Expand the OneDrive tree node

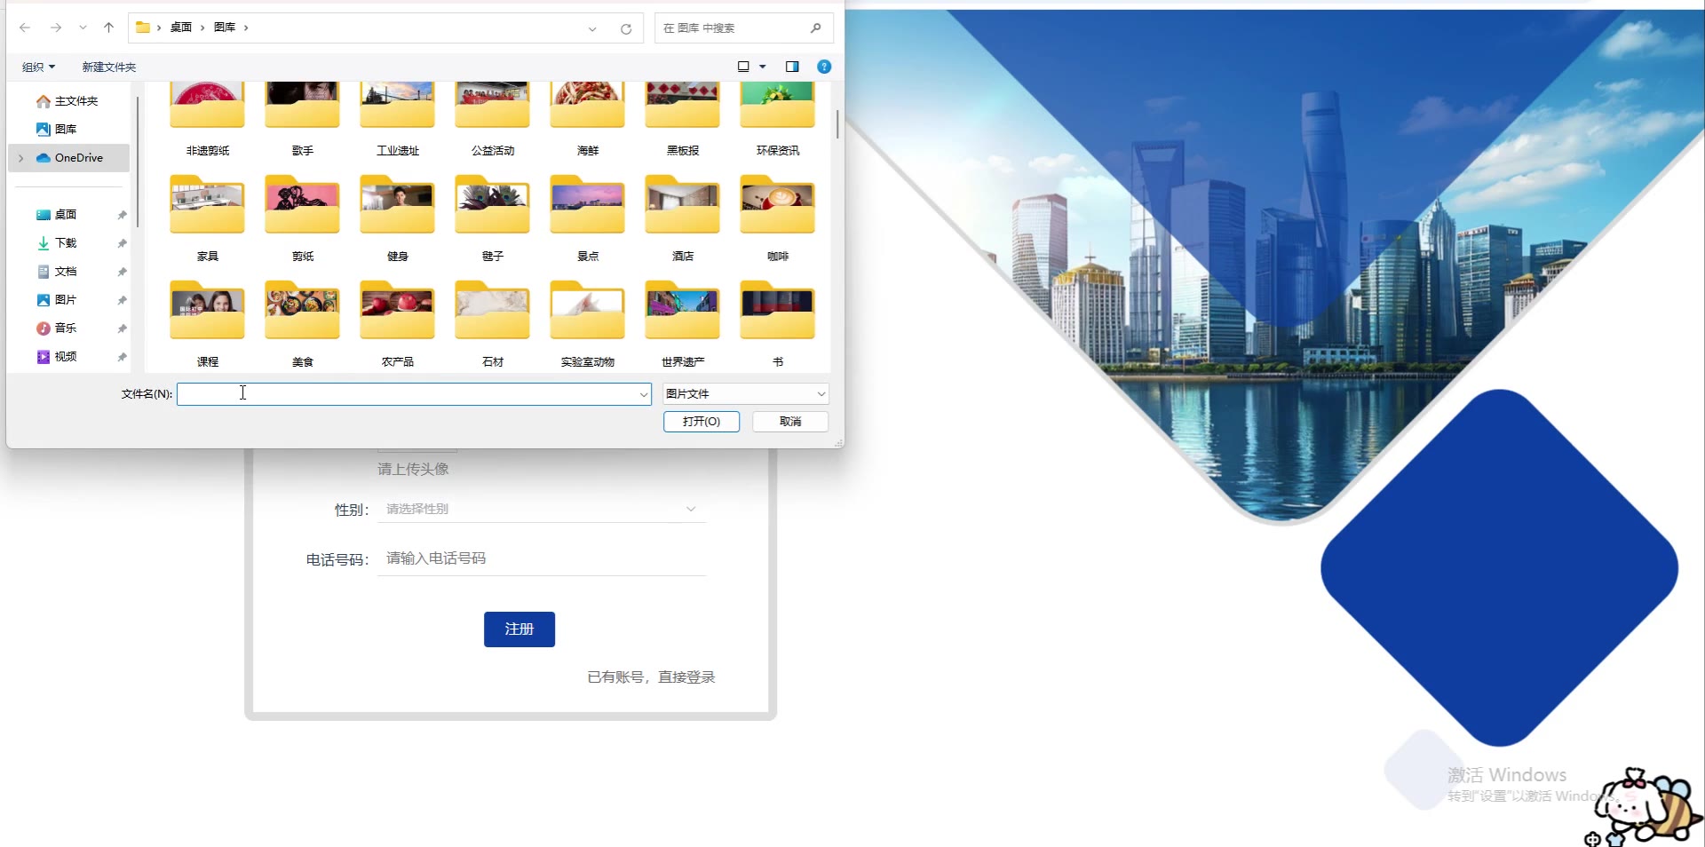pyautogui.click(x=20, y=158)
